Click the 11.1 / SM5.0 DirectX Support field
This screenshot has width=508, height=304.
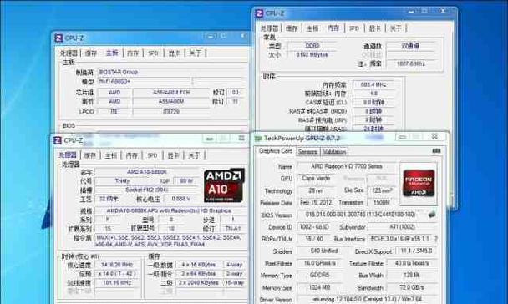(416, 251)
